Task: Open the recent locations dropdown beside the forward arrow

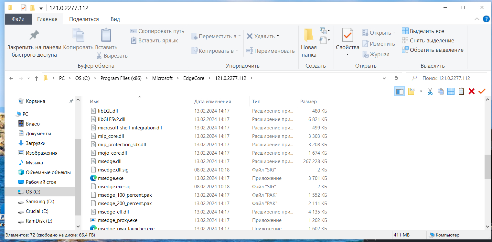Action: [x=28, y=78]
